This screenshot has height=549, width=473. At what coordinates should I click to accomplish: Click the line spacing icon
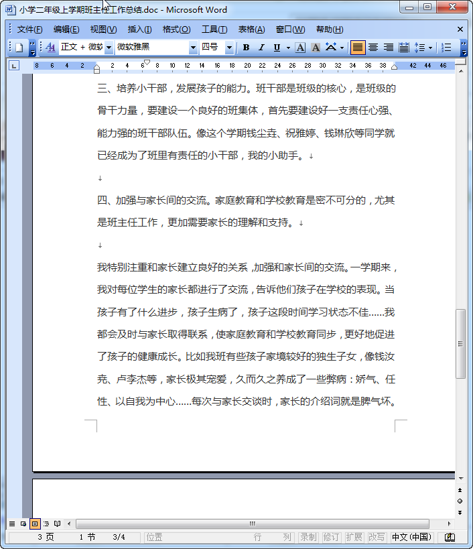click(x=419, y=48)
